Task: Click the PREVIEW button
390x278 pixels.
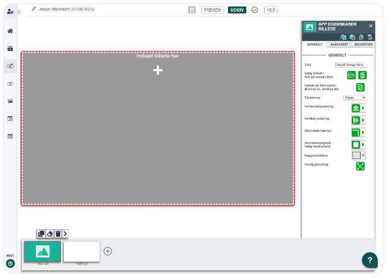Action: point(212,10)
